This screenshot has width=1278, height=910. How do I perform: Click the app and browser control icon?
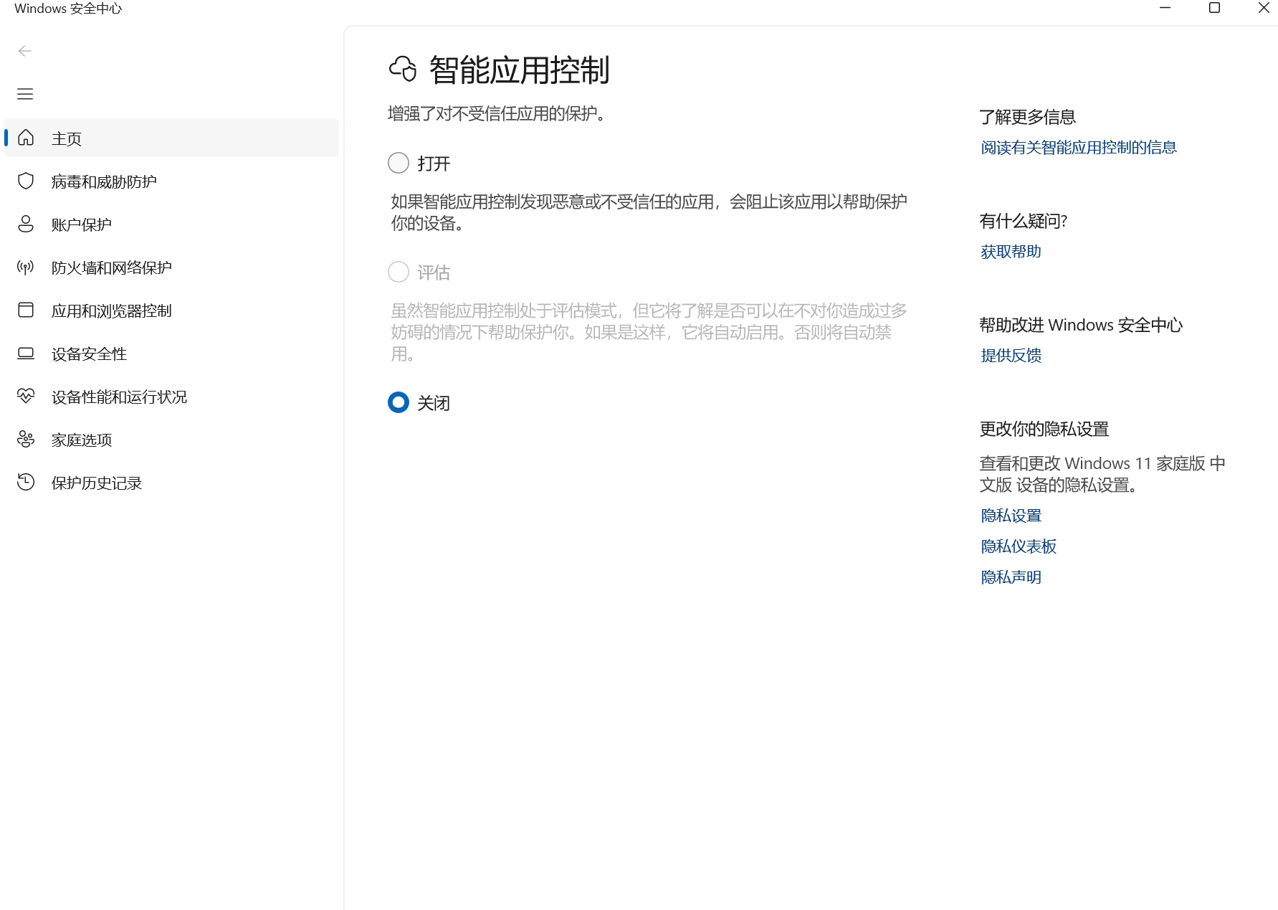point(26,310)
